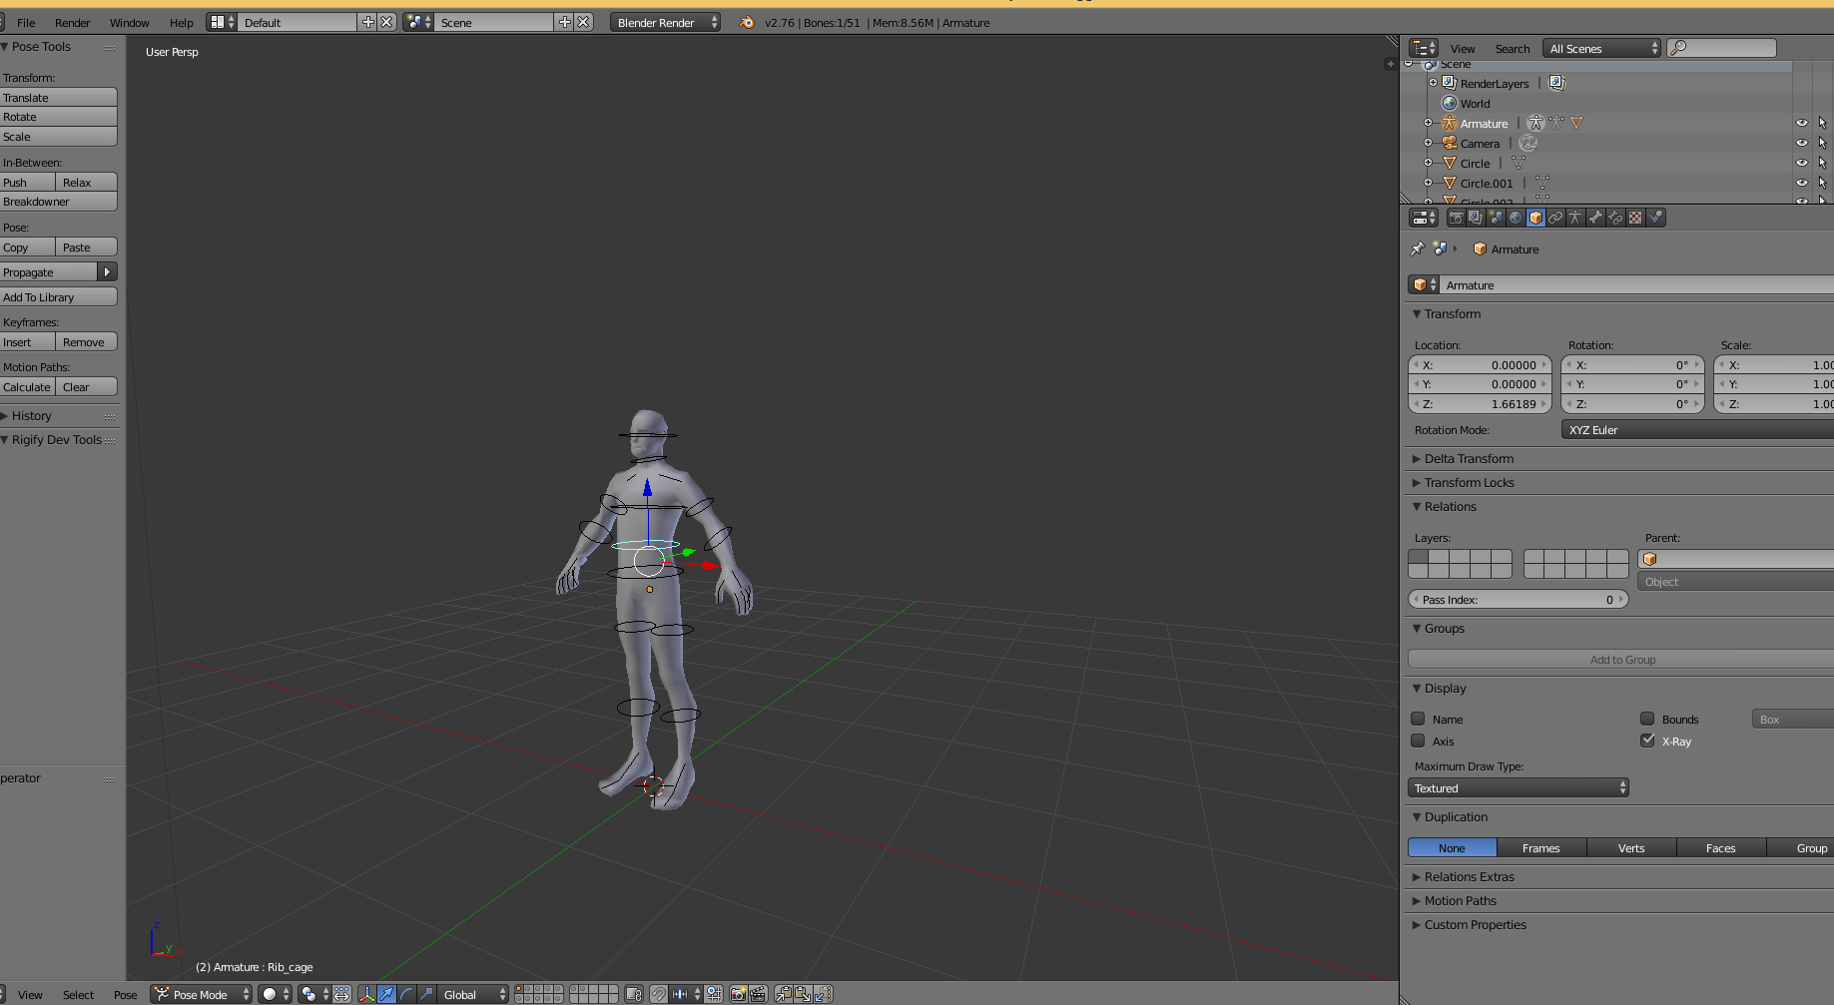Open the Pose menu in viewport header
This screenshot has width=1834, height=1005.
point(125,994)
